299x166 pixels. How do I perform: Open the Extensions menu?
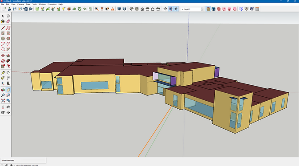click(52, 4)
